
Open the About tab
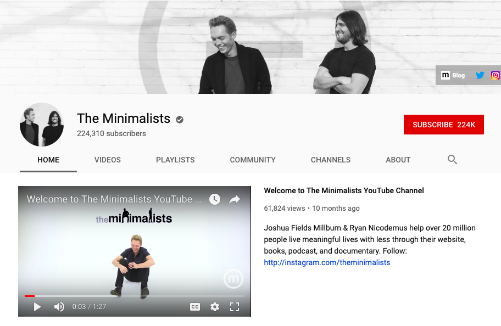(398, 160)
